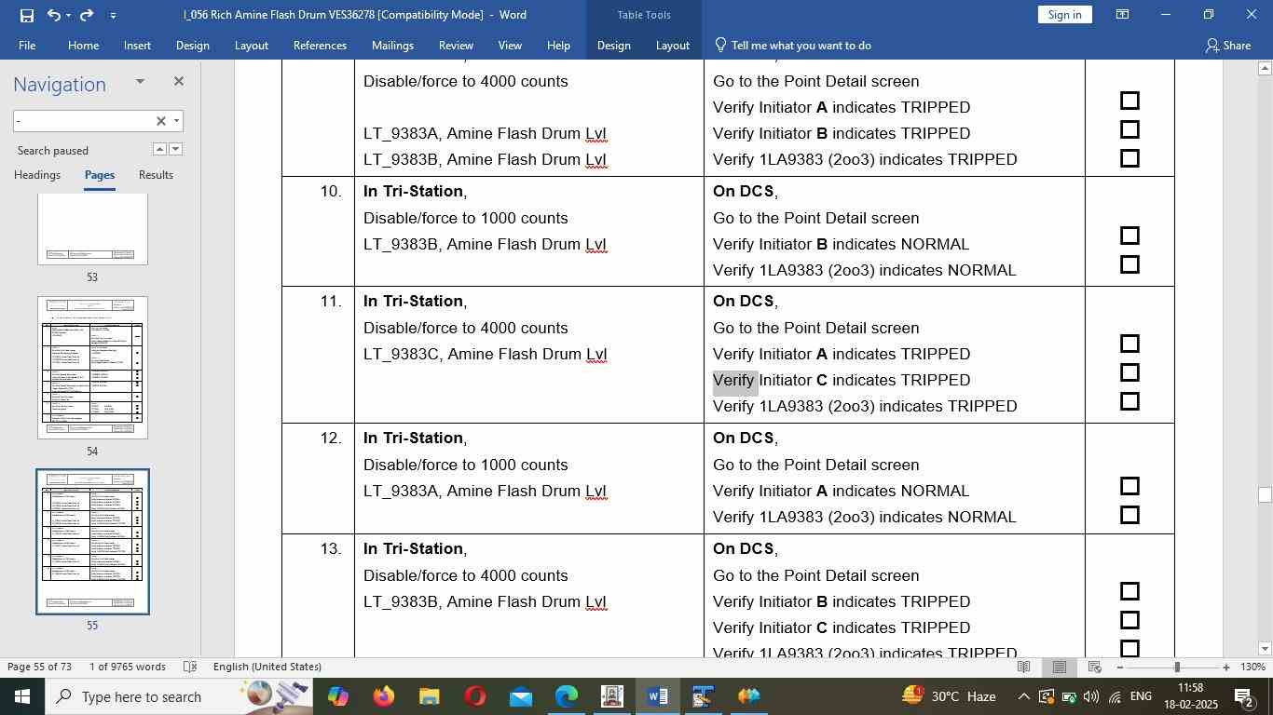Image resolution: width=1273 pixels, height=715 pixels.
Task: Open the Help ribbon tab
Action: coord(558,46)
